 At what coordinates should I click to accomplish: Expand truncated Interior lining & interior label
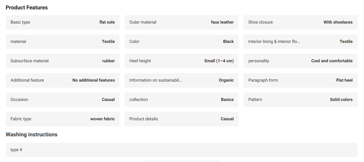(x=274, y=41)
